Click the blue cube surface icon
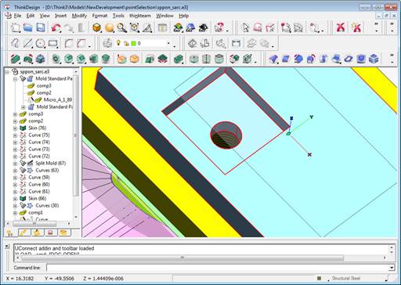 click(374, 59)
